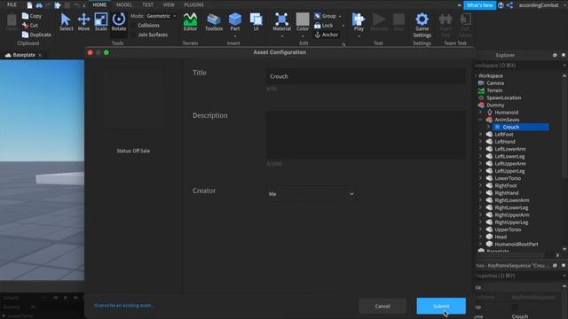Choose the Scale tool
This screenshot has height=319, width=568.
100,21
